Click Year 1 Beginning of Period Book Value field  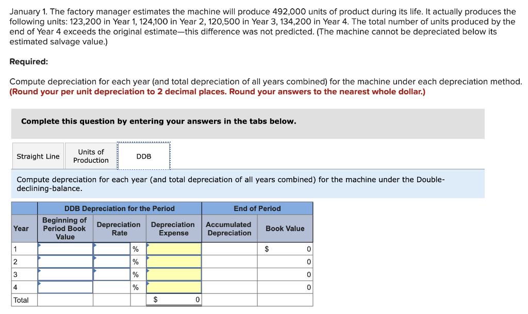point(64,249)
